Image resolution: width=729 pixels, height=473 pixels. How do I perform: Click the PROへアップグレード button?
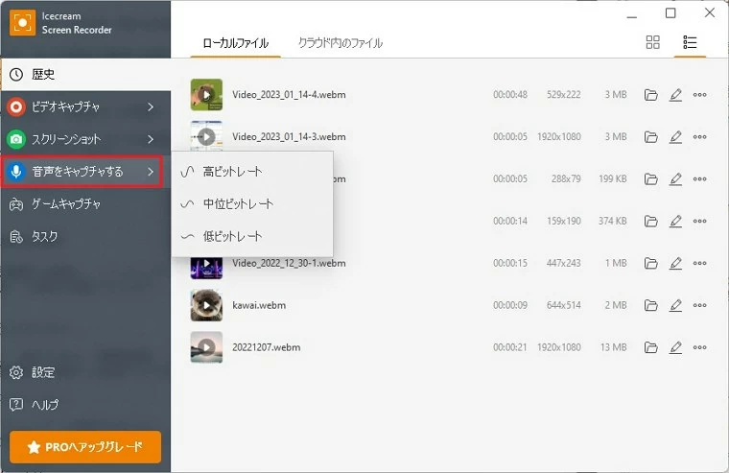[x=85, y=446]
